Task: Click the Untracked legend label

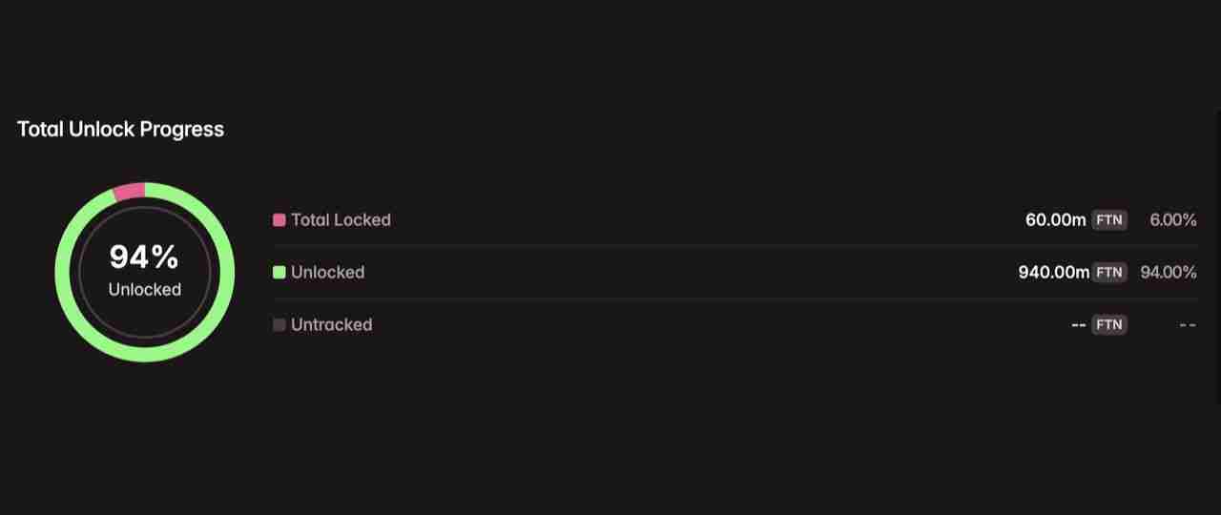Action: click(331, 325)
